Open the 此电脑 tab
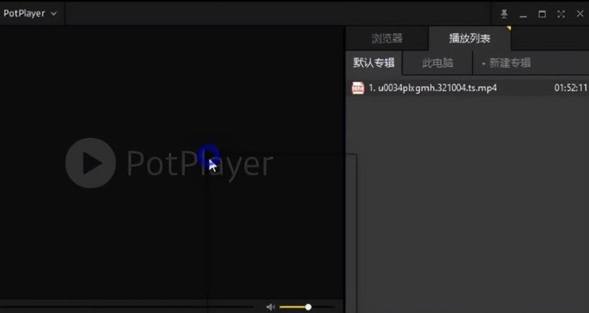The width and height of the screenshot is (589, 313). [438, 63]
